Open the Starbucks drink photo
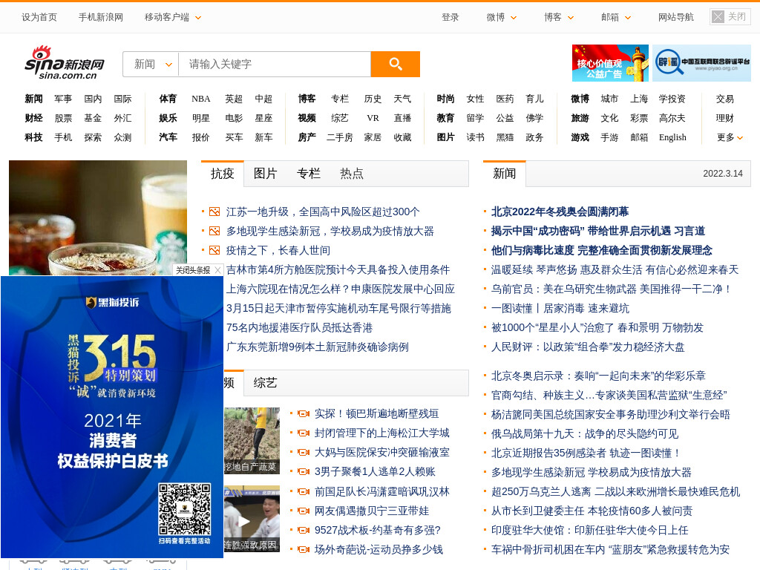 (x=98, y=217)
